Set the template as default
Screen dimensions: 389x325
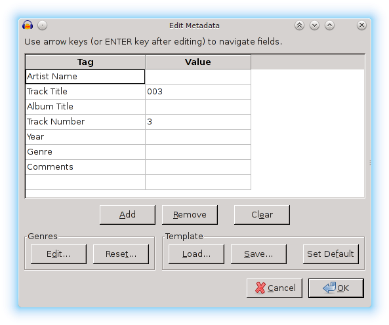pyautogui.click(x=331, y=254)
